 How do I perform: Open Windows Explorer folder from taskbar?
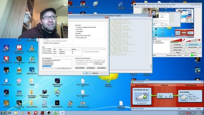click(16, 113)
